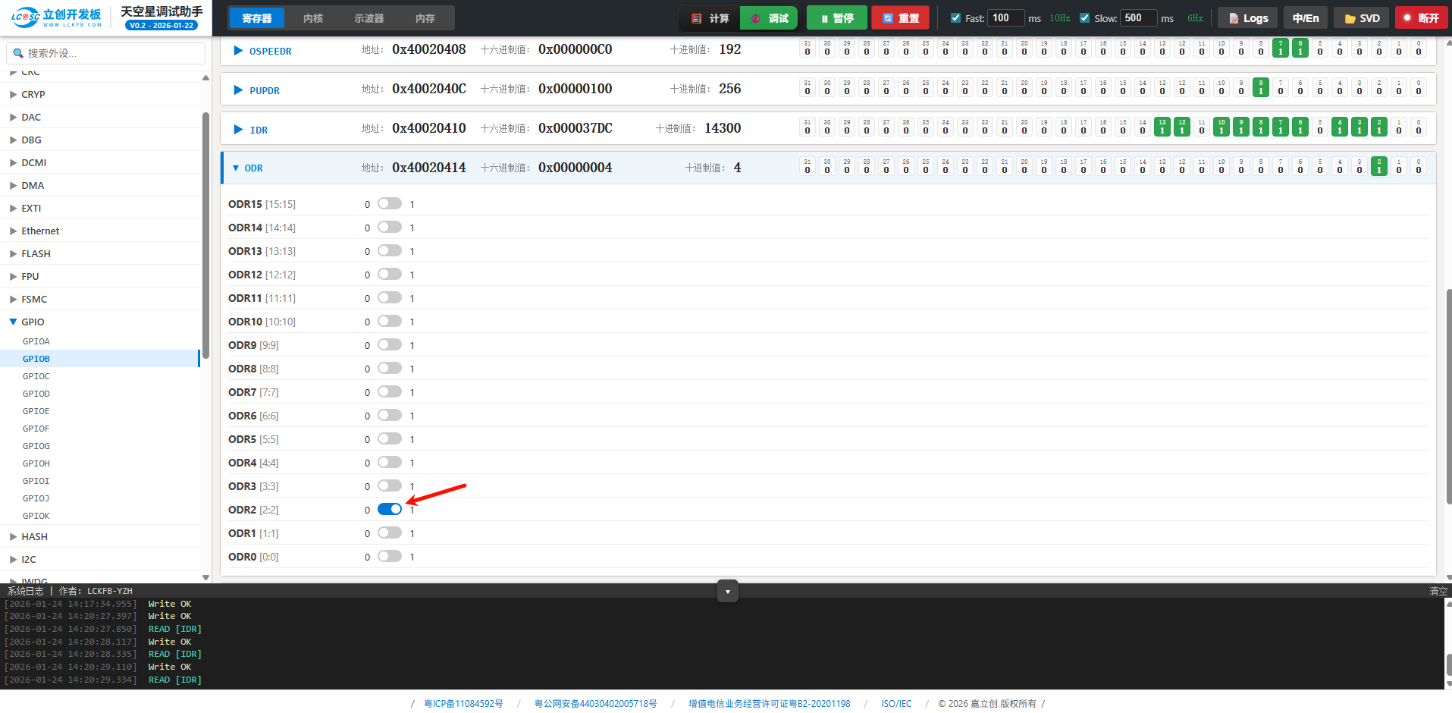Viewport: 1452px width, 713px height.
Task: Toggle language with 中/En button
Action: (x=1305, y=18)
